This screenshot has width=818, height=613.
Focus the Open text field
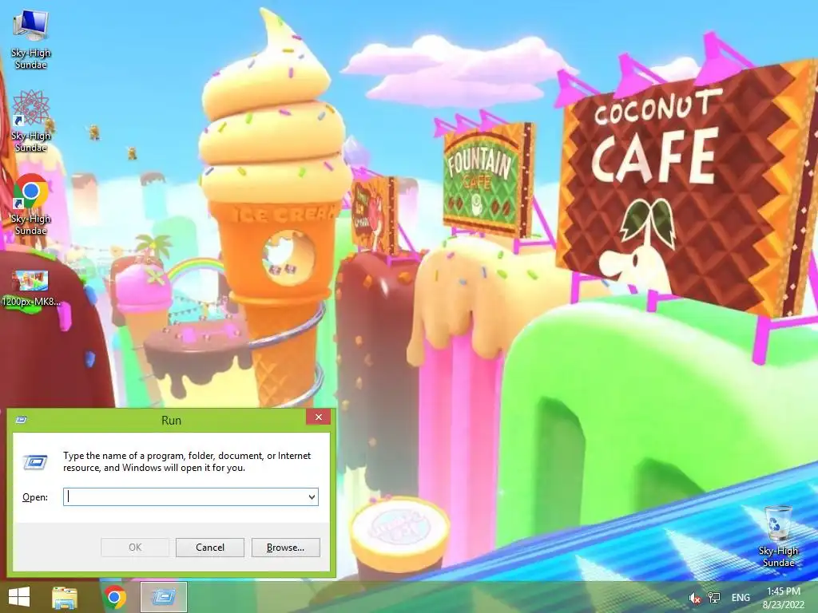(191, 496)
